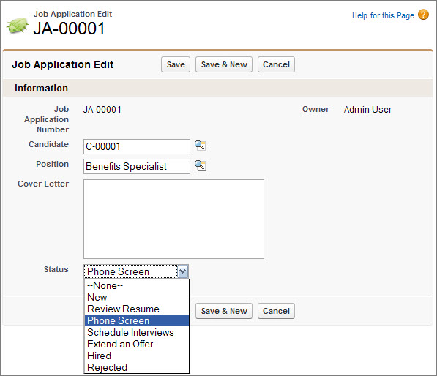Set status to Rejected
This screenshot has width=437, height=376.
pyautogui.click(x=137, y=367)
